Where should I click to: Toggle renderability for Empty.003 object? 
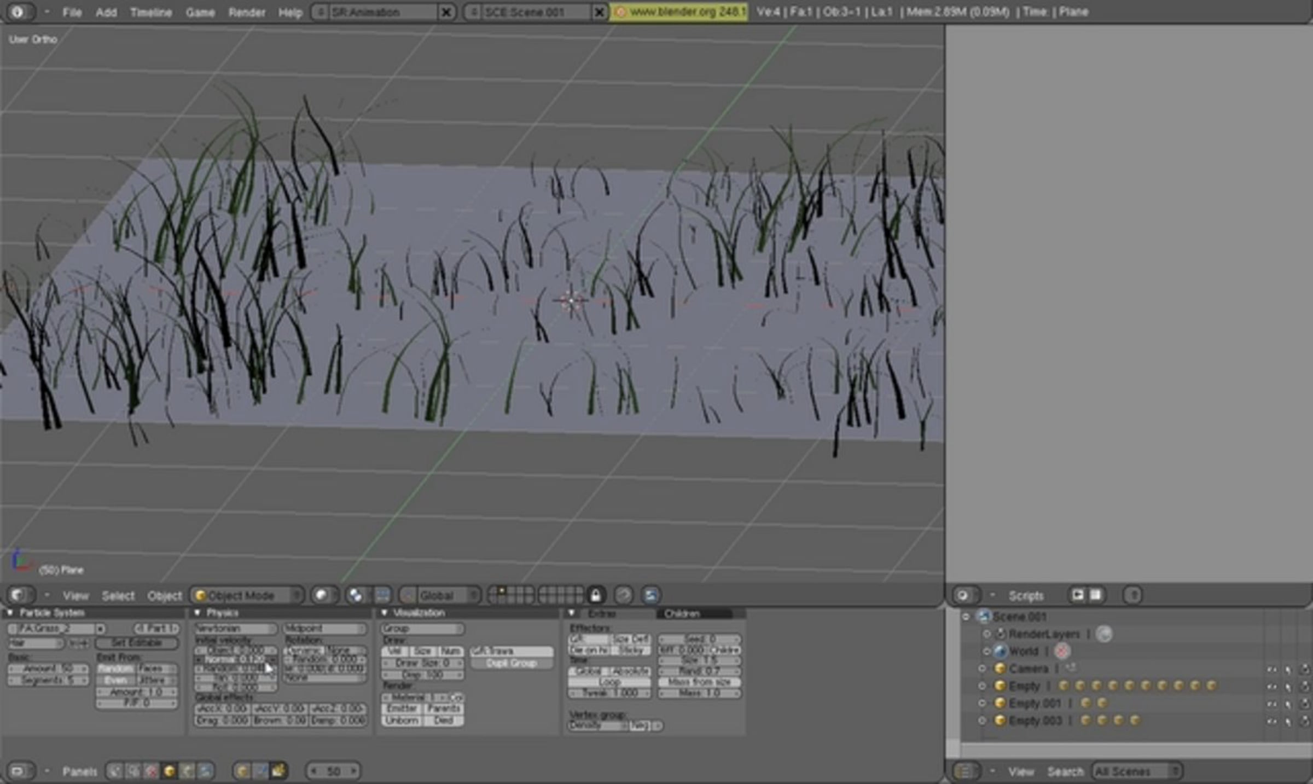click(1304, 721)
